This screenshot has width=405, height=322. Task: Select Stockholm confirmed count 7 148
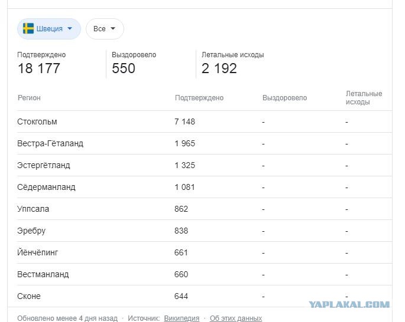pyautogui.click(x=184, y=121)
